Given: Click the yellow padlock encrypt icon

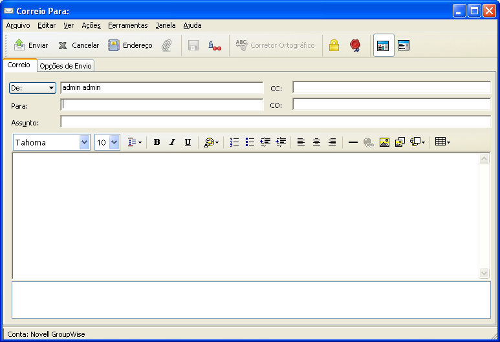Looking at the screenshot, I should (x=334, y=45).
